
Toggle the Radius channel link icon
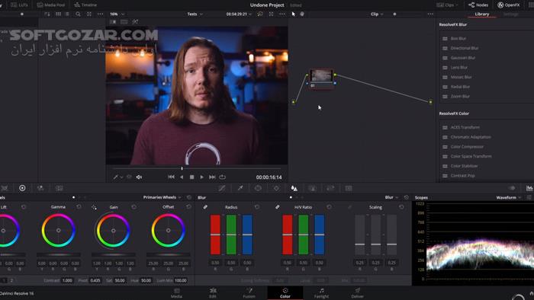(205, 207)
